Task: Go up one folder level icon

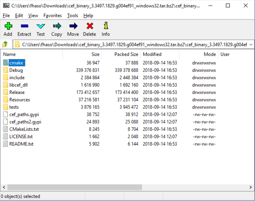Action: click(x=5, y=45)
